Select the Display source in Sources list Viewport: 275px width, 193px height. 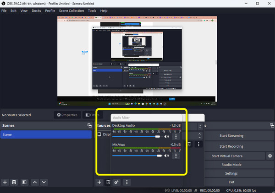104,134
